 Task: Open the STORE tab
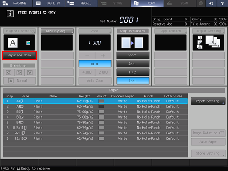[114, 3]
